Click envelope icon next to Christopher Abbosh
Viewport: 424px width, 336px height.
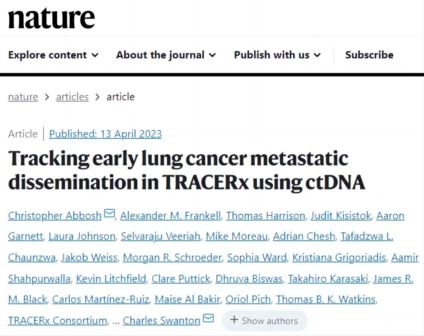coord(110,214)
